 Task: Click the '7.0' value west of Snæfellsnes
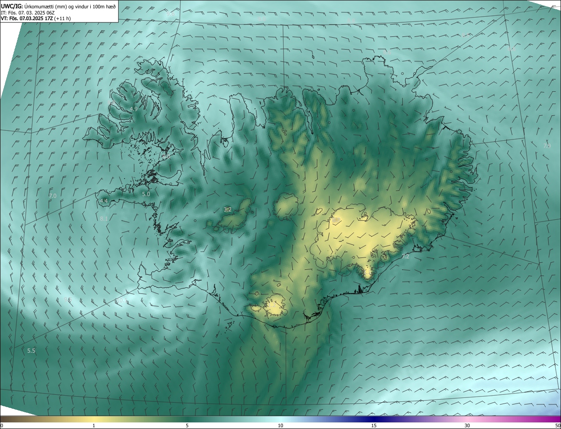pyautogui.click(x=53, y=196)
